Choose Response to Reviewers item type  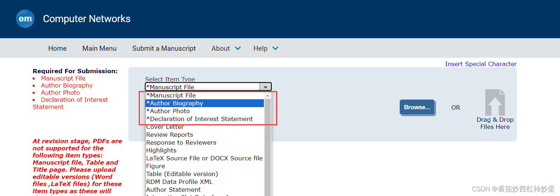coord(205,142)
